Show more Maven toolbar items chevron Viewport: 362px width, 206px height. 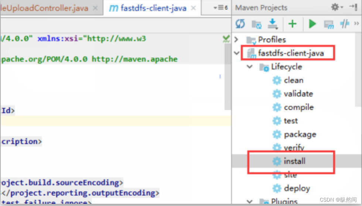356,23
